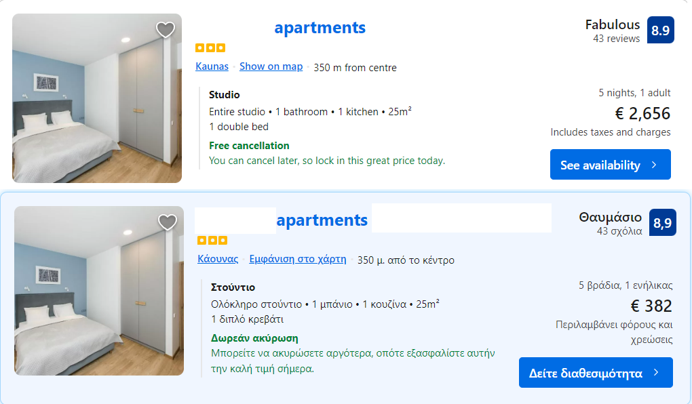Click the blue 8.9 score badge beside Fabulous
The width and height of the screenshot is (692, 404).
[x=660, y=30]
